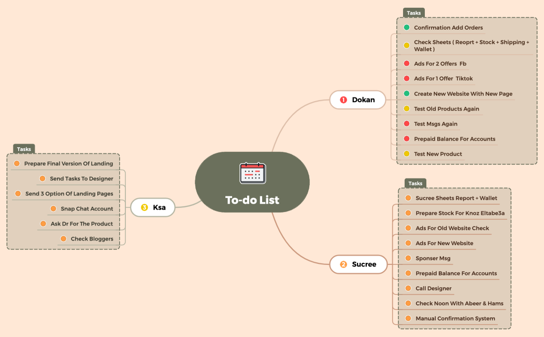Click red dot beside "Ads For 2 Offers Fb"
The image size is (544, 337).
pos(408,63)
